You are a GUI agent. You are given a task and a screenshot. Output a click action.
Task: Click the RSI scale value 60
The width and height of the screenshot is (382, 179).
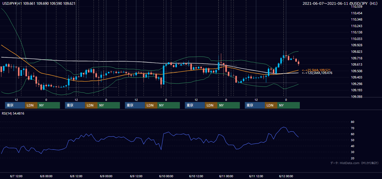pos(352,134)
